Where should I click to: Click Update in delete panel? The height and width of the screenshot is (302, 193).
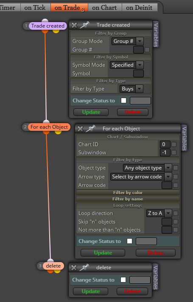[91, 291]
